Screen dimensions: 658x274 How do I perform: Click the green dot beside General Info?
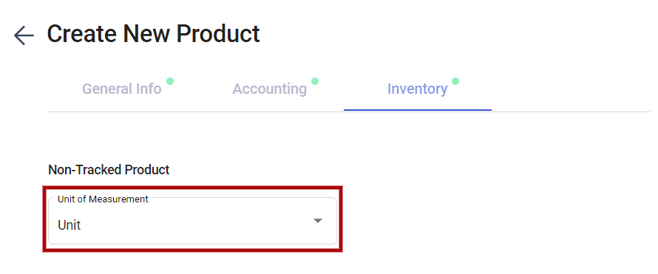click(170, 81)
